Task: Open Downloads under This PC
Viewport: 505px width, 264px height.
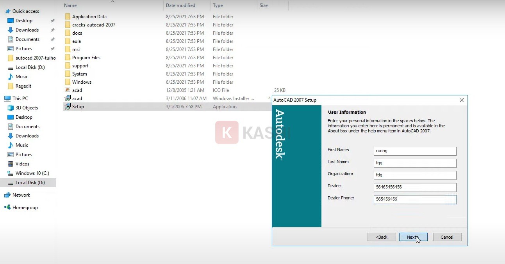Action: (27, 136)
